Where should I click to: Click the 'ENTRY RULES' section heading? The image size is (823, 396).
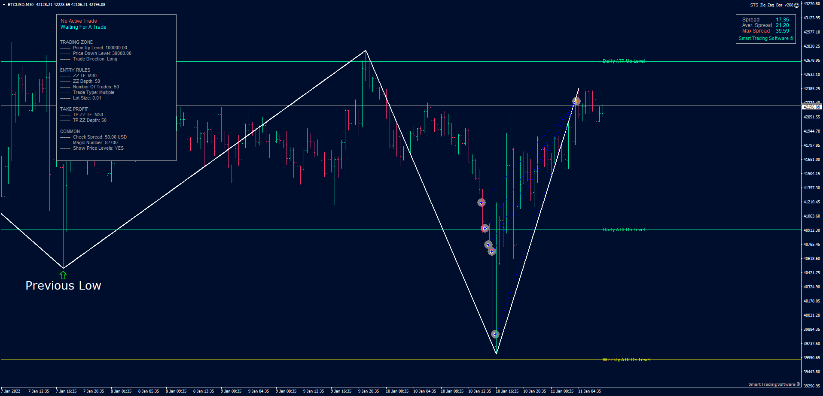(x=75, y=70)
